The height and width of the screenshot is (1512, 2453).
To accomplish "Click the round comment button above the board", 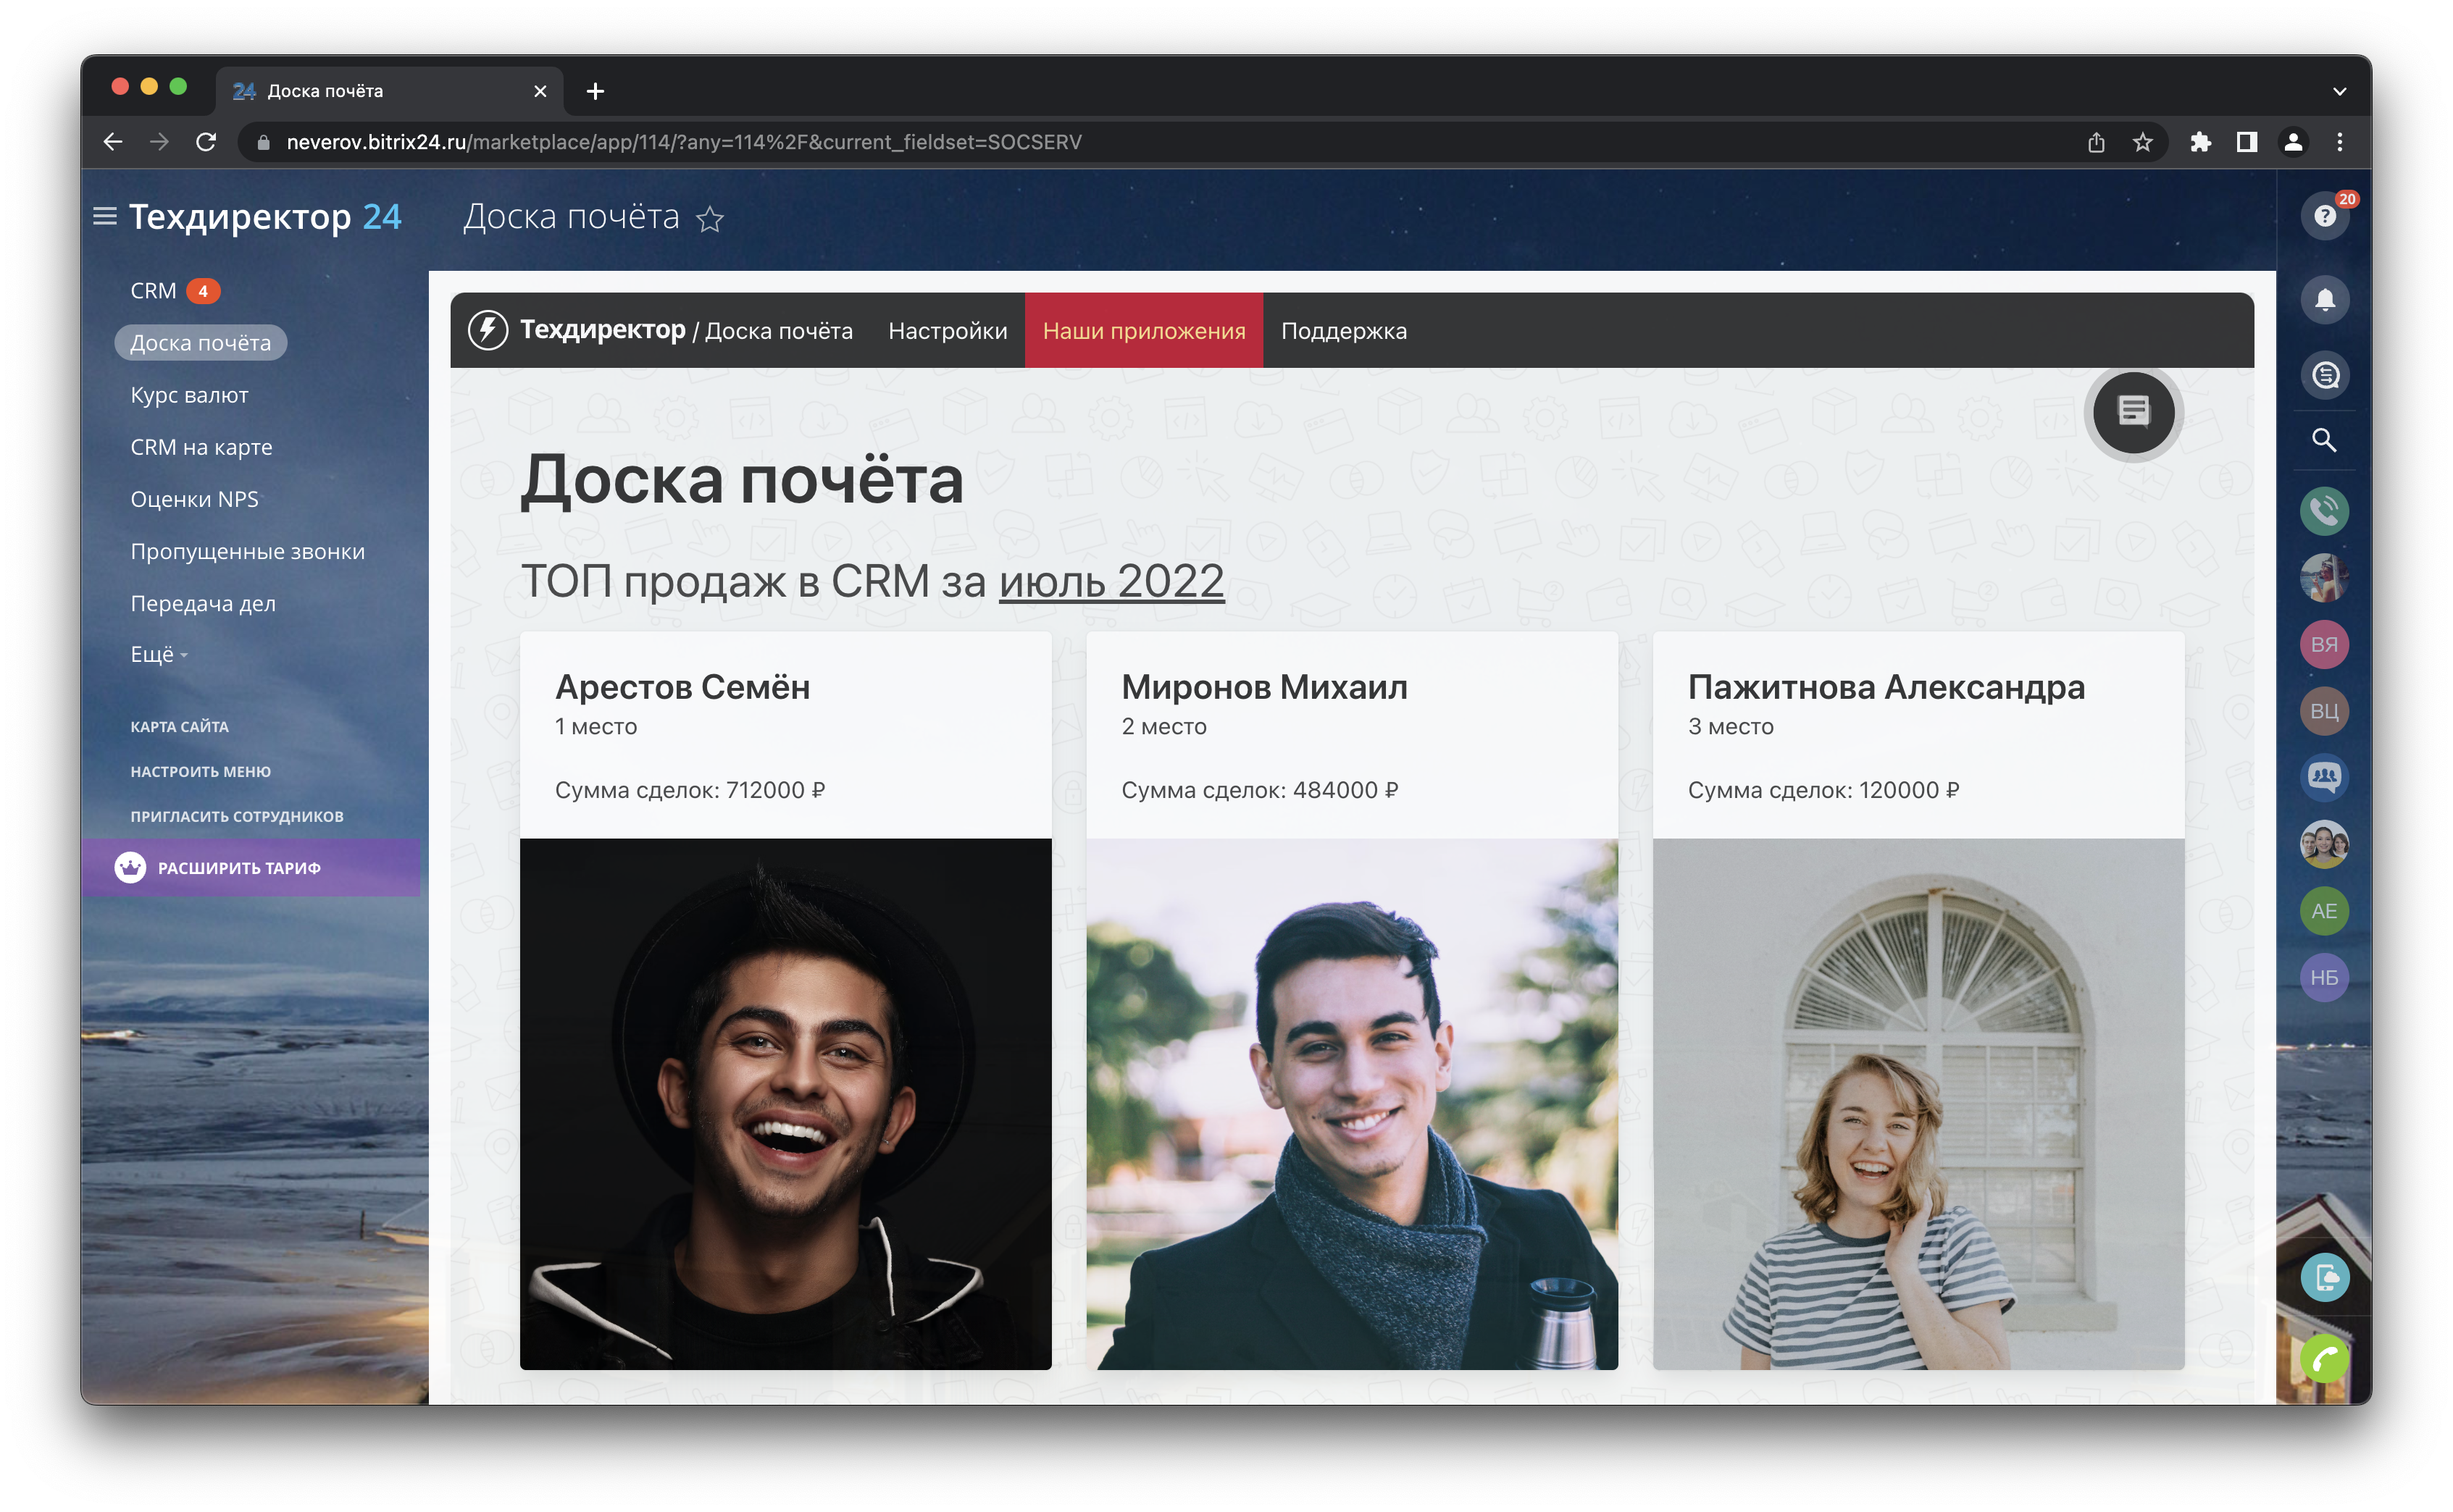I will click(x=2133, y=412).
